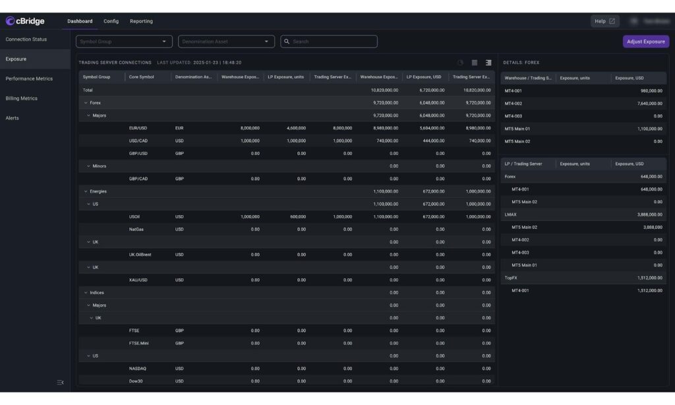The width and height of the screenshot is (675, 405).
Task: Click the clock history icon
Action: pos(461,63)
